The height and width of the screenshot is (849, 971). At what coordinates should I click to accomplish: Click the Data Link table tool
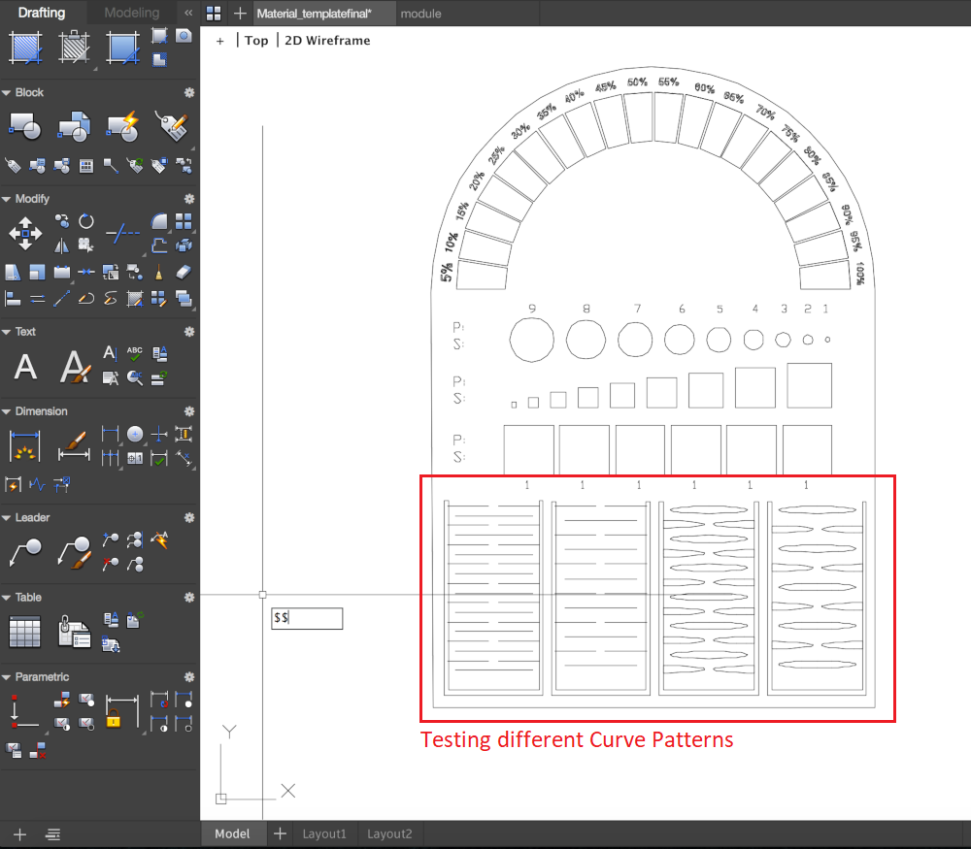click(75, 632)
